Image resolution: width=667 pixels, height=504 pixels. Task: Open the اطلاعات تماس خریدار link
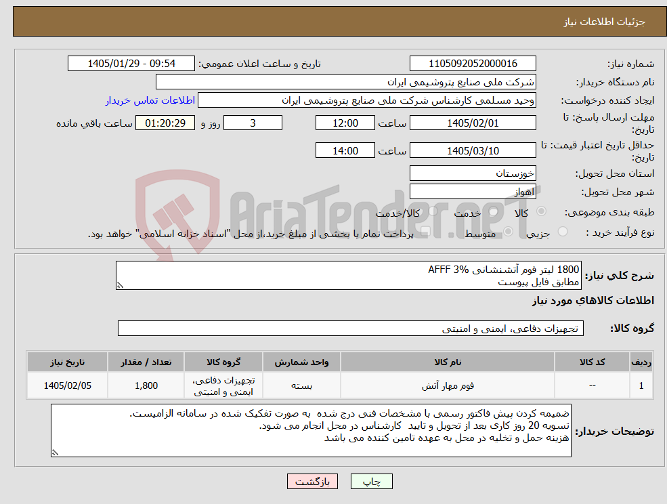tap(150, 100)
